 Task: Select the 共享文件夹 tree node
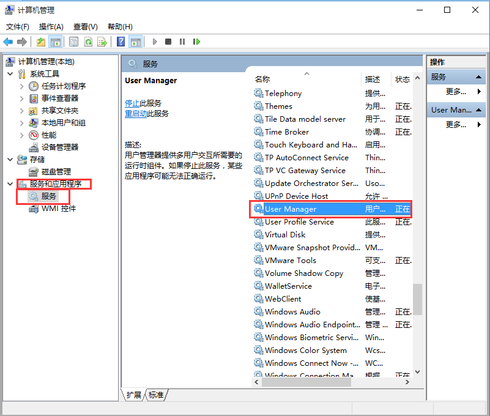[x=60, y=110]
